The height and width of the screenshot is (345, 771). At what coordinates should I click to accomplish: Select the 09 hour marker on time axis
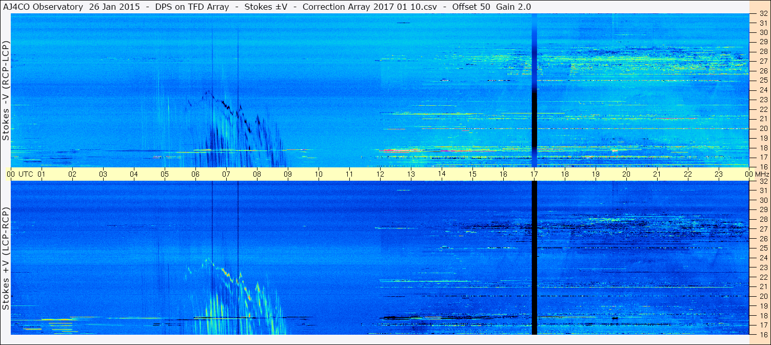click(x=288, y=174)
